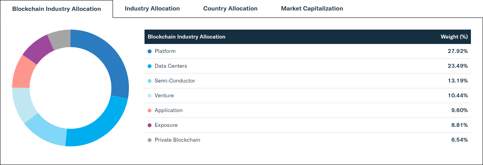This screenshot has width=483, height=165.
Task: Click the Blockchain Industry Allocation table header
Action: pyautogui.click(x=187, y=37)
